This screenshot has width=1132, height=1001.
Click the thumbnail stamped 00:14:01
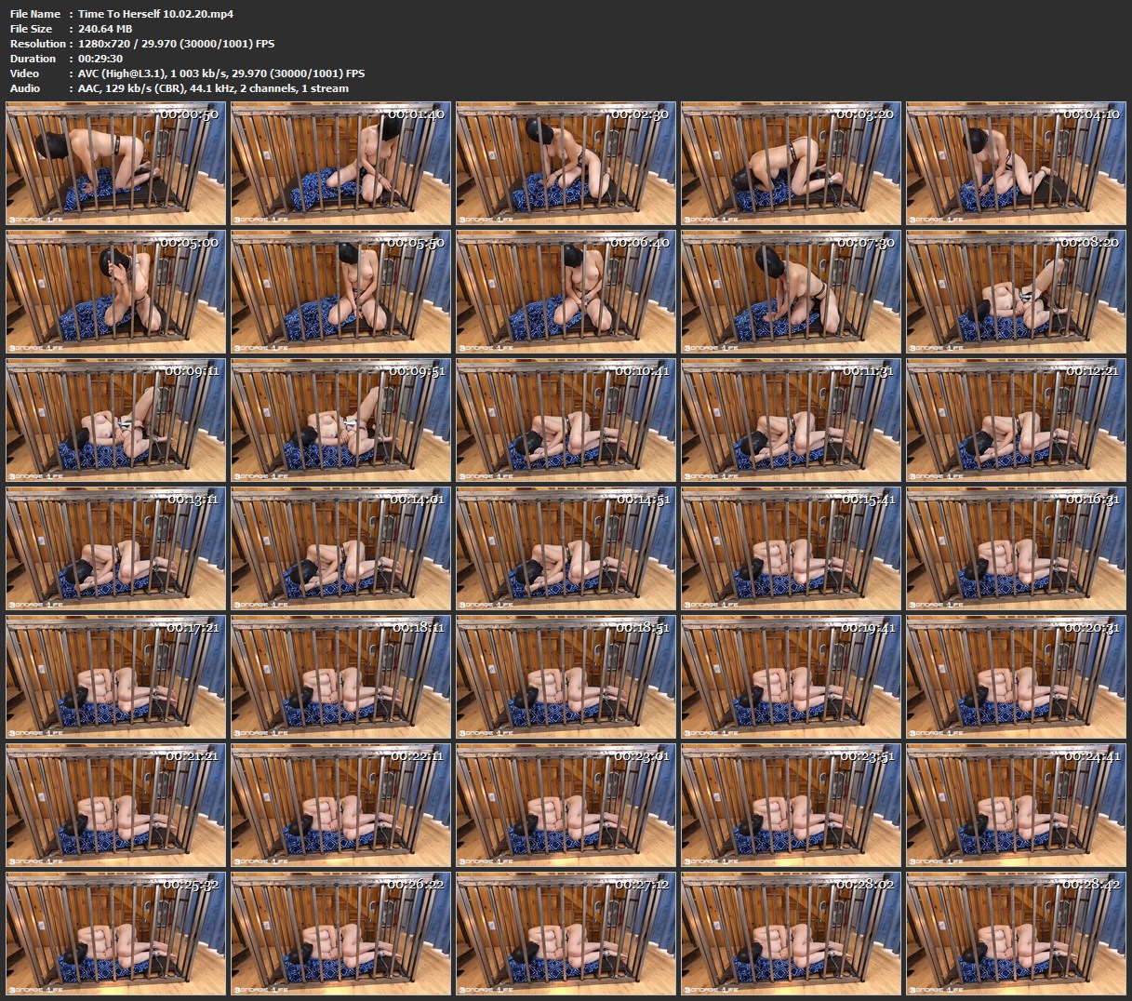pyautogui.click(x=340, y=549)
